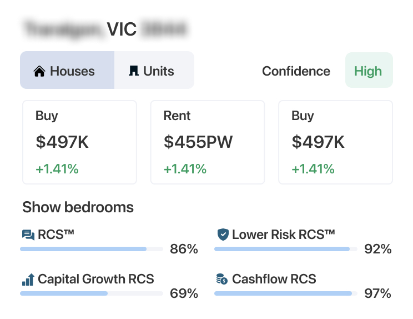Click the Lower Risk RCS™ label text
This screenshot has height=319, width=413.
[283, 235]
